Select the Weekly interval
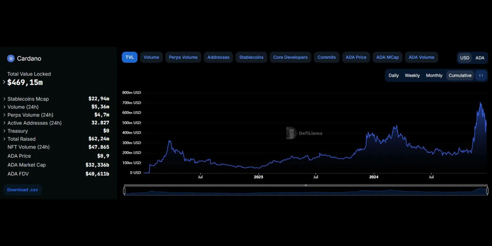 (x=412, y=75)
